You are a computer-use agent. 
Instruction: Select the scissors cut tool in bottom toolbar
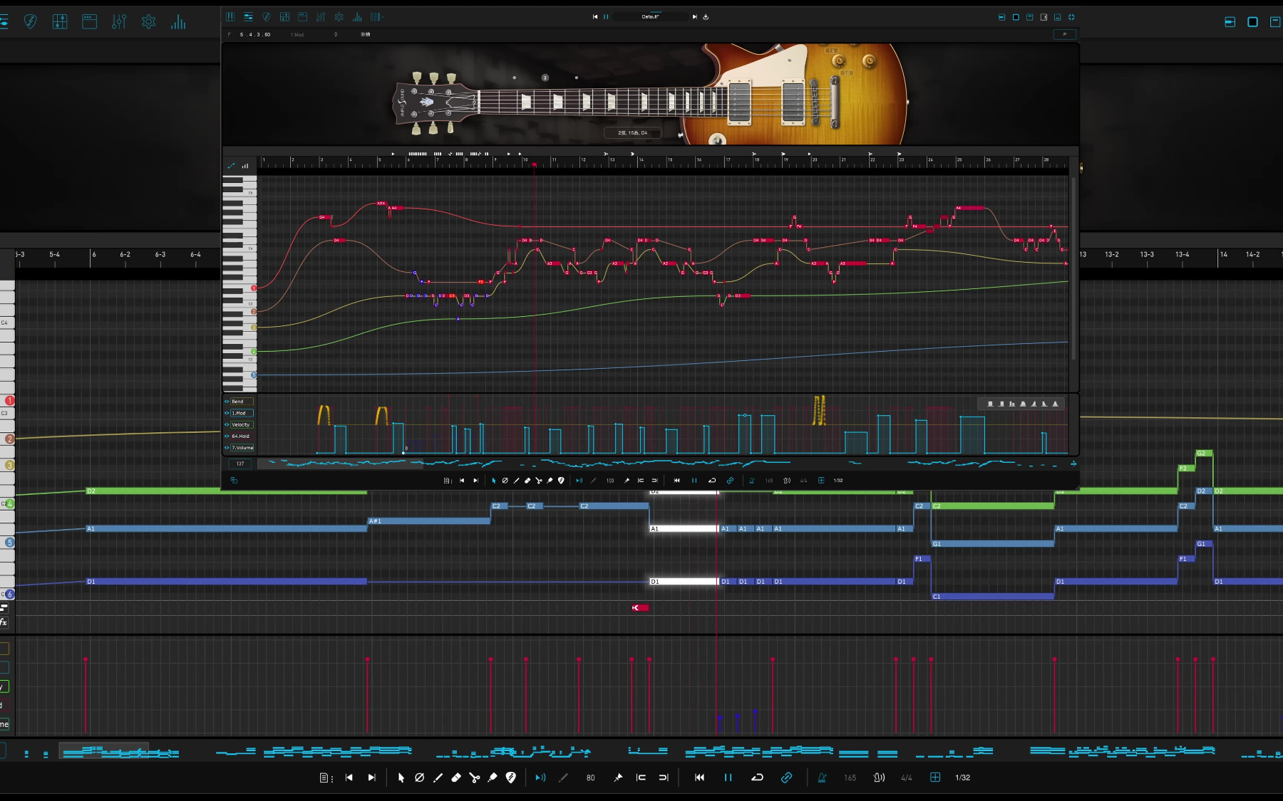(x=475, y=778)
